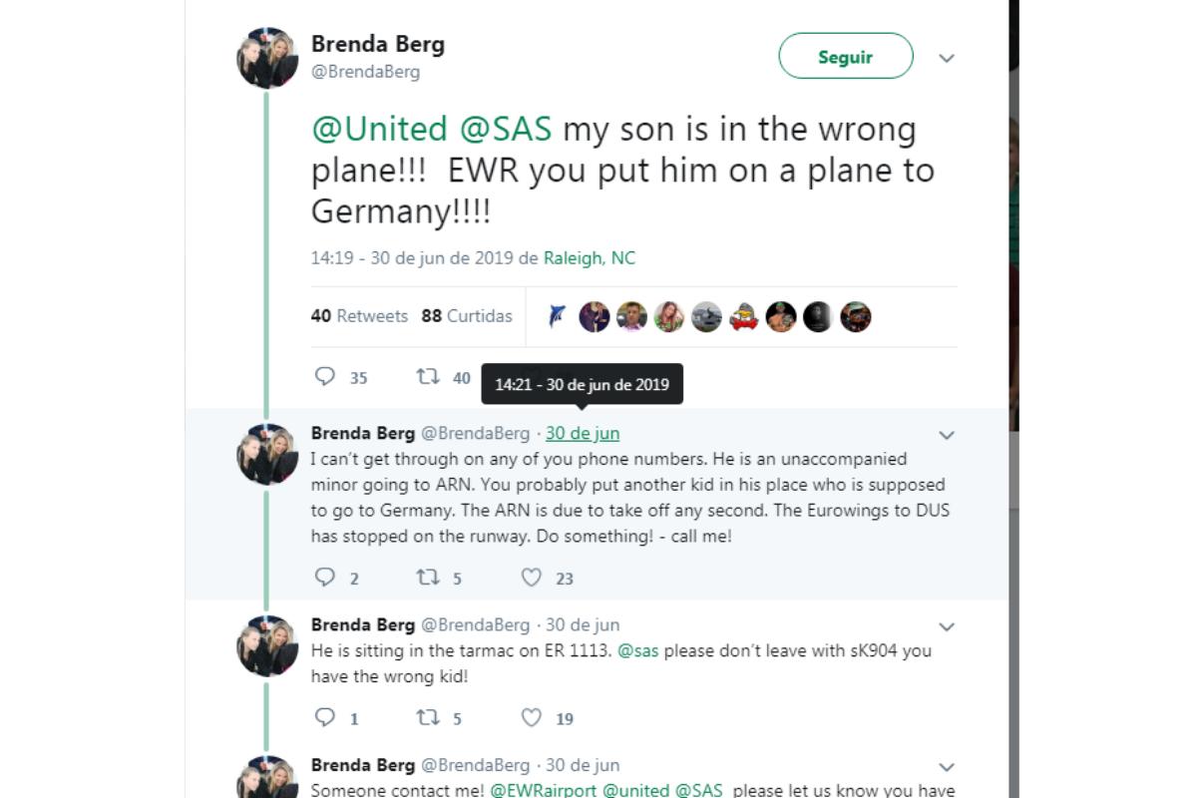Viewport: 1197px width, 798px height.
Task: Reply to the main tweet with comment icon
Action: coord(325,377)
